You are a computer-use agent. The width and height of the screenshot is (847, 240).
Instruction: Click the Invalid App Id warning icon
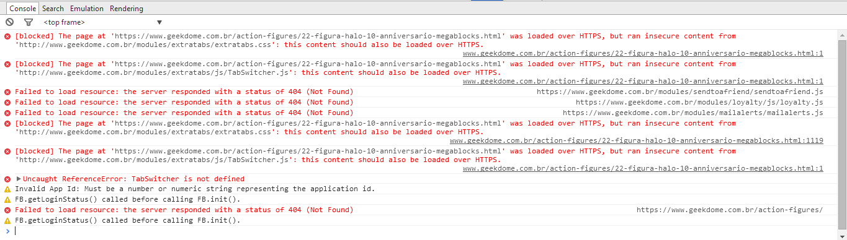click(7, 189)
